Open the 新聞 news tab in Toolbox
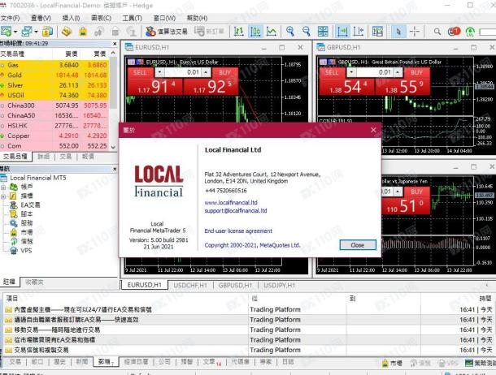Image resolution: width=496 pixels, height=375 pixels. (x=81, y=362)
